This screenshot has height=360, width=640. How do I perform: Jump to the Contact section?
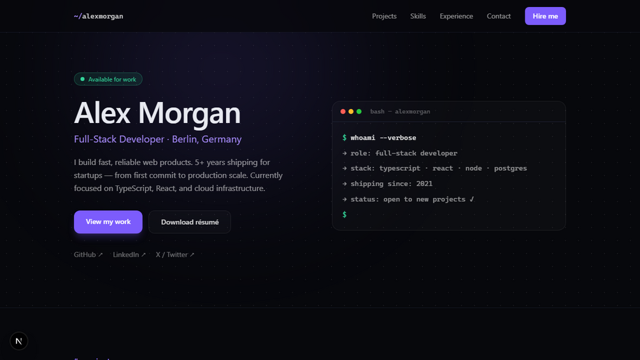(499, 16)
